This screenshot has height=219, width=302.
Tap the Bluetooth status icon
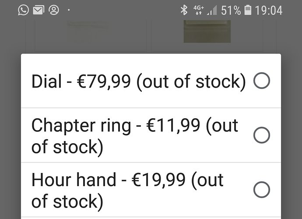pyautogui.click(x=184, y=10)
